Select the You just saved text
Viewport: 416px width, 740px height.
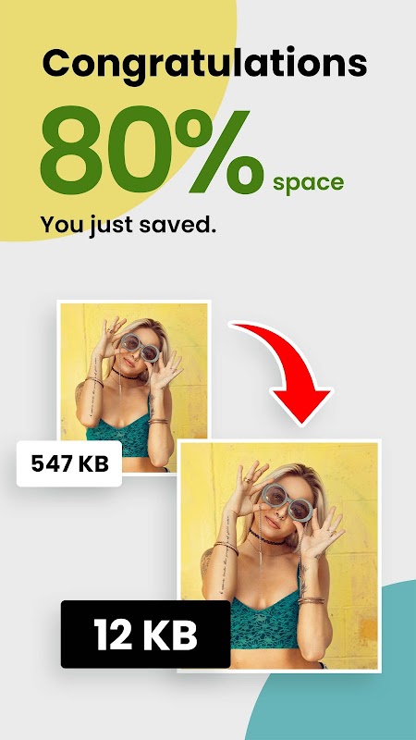(x=128, y=224)
